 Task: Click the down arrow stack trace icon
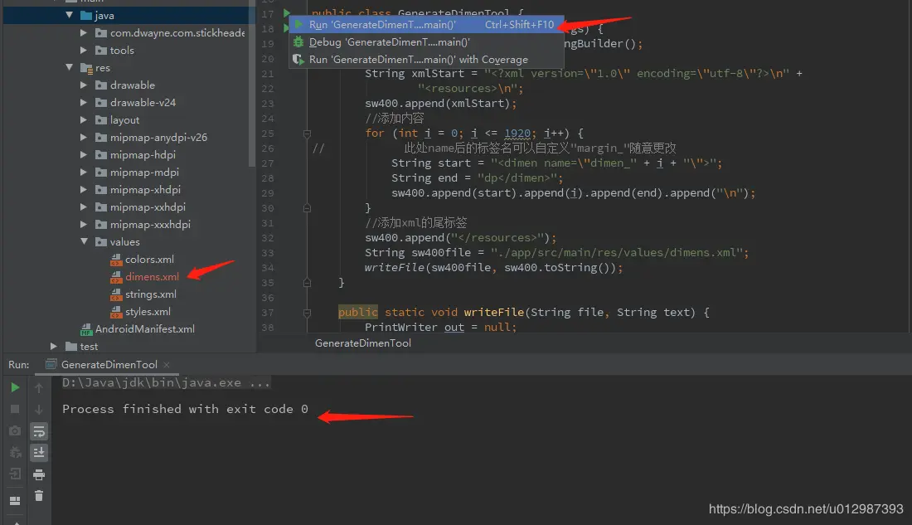coord(39,409)
